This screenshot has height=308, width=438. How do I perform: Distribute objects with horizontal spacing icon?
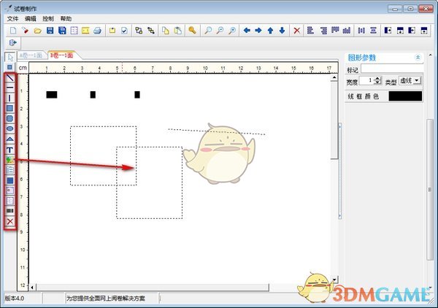coord(361,31)
